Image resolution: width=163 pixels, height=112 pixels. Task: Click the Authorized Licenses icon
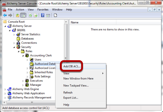[x=31, y=68]
